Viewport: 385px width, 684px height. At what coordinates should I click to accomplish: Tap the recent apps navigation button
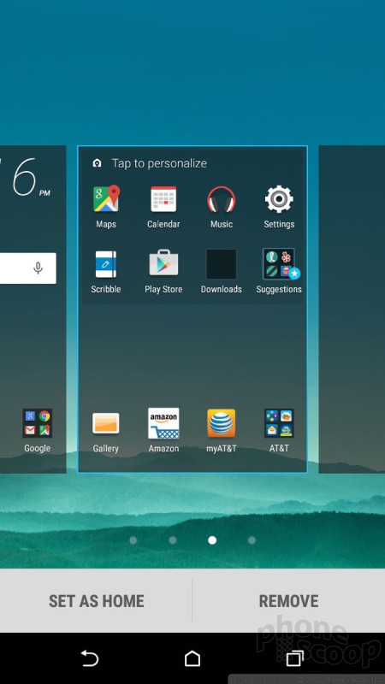(294, 658)
